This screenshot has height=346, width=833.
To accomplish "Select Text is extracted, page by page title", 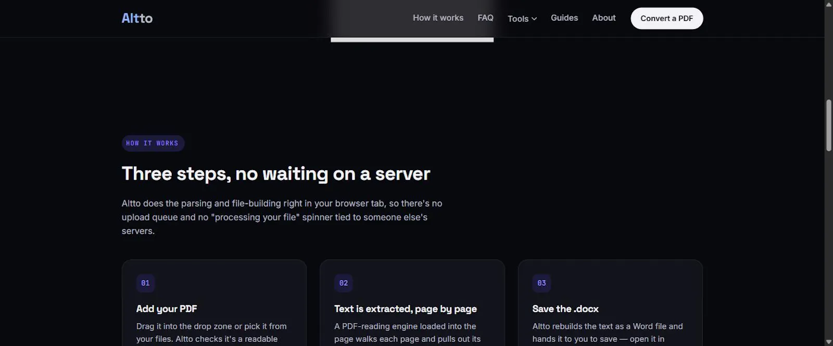I will coord(406,309).
